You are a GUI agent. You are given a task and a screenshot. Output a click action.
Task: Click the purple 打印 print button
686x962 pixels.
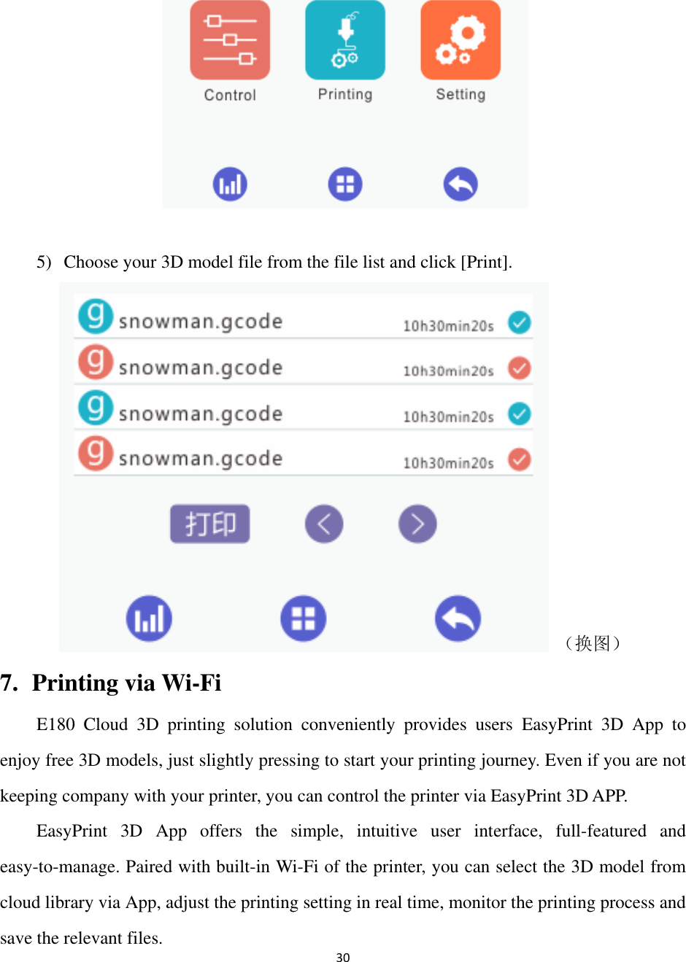point(210,524)
